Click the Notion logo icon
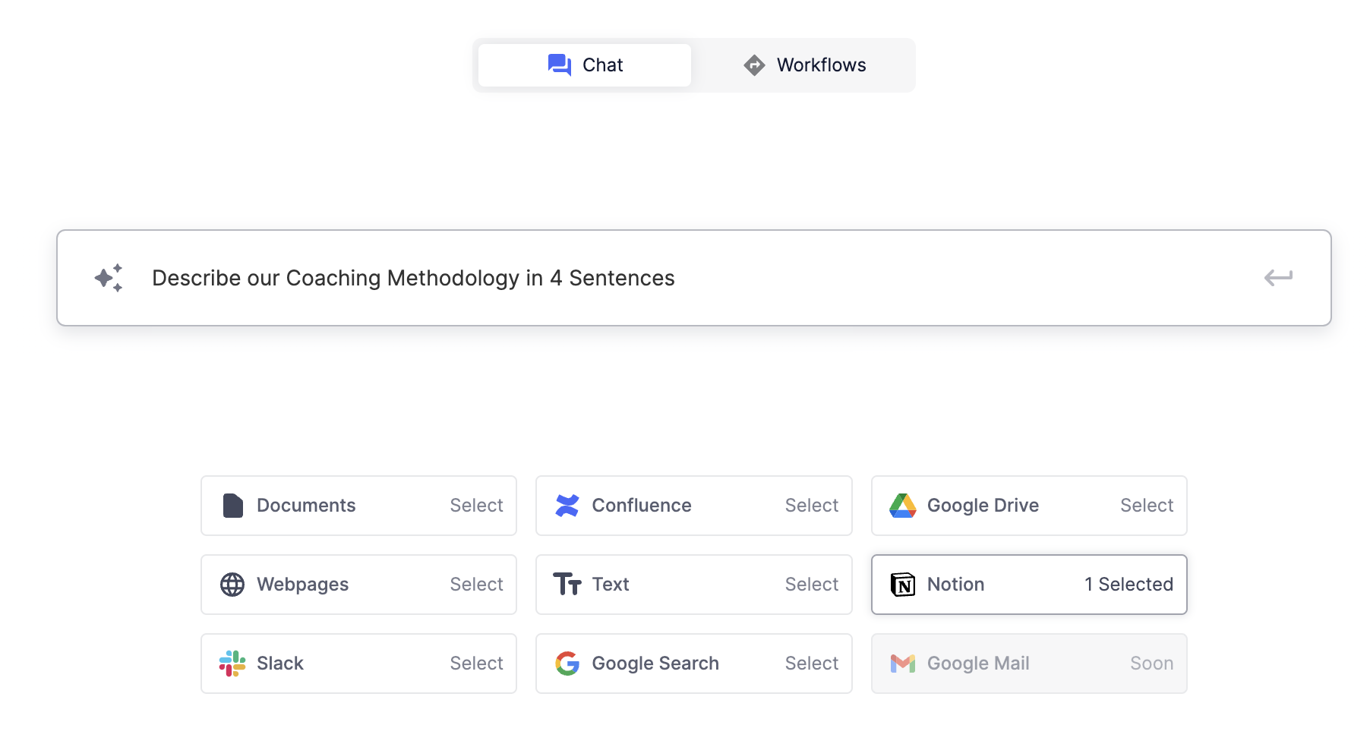Screen dimensions: 1370x744 point(903,584)
